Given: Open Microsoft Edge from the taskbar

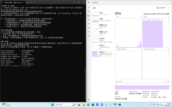Looking at the screenshot, I should pos(88,105).
